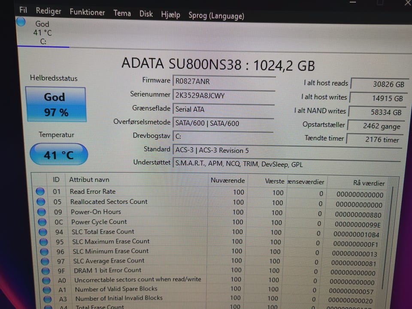The width and height of the screenshot is (412, 309).
Task: Select the SLC Maximum Erase Count attribute name
Action: tap(111, 241)
